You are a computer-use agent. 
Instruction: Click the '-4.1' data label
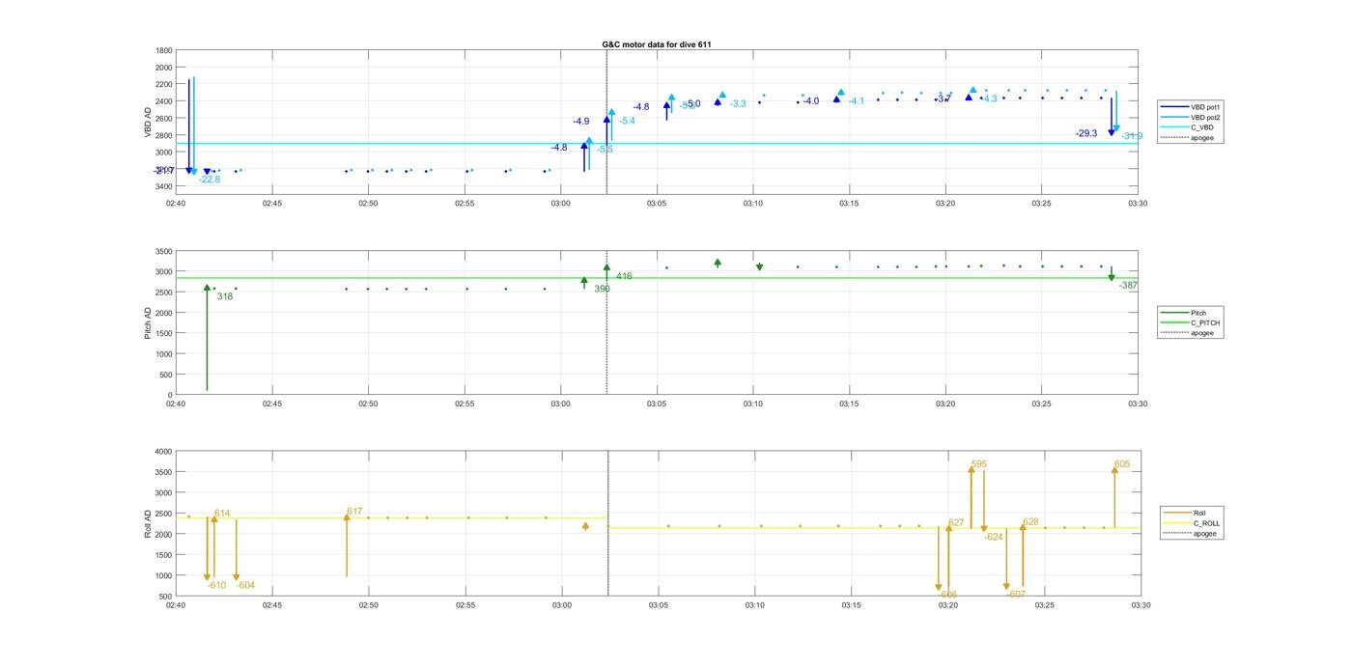[x=857, y=101]
